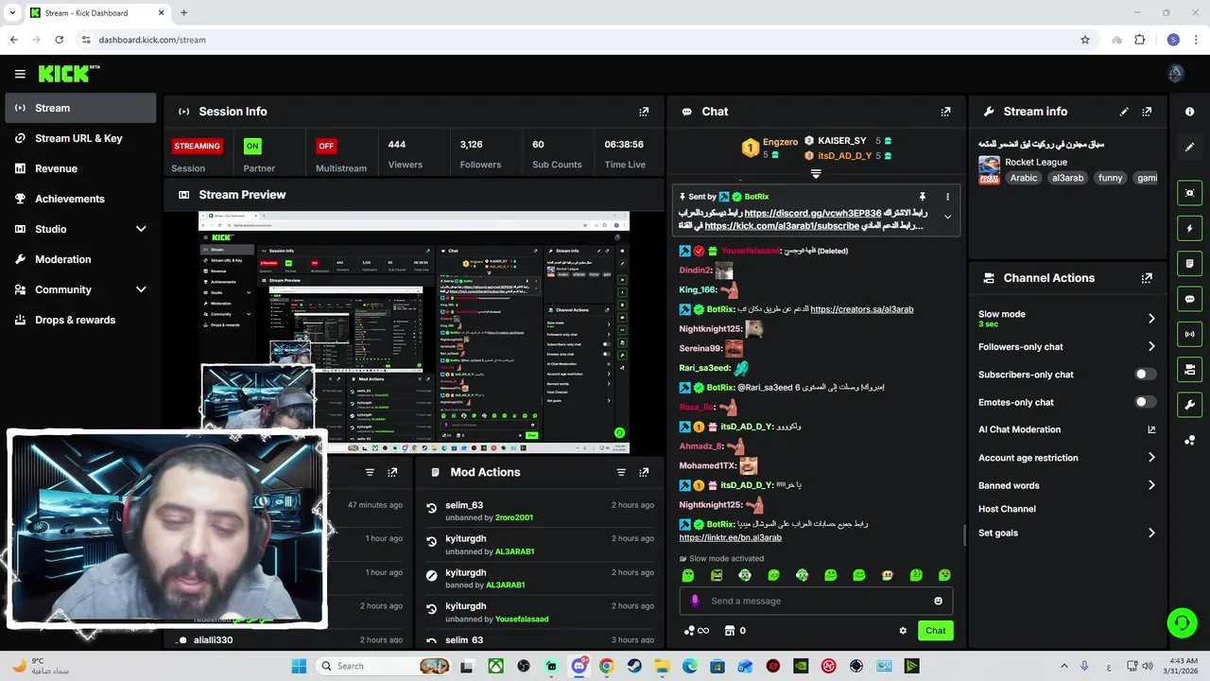Viewport: 1210px width, 681px height.
Task: Click the pencil icon in right sidebar
Action: tap(1189, 148)
